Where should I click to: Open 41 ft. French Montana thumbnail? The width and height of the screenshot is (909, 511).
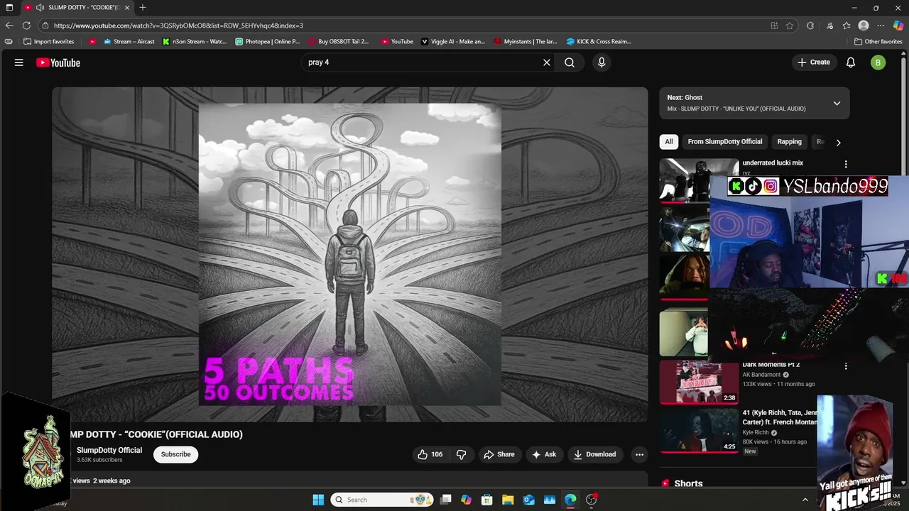coord(699,430)
